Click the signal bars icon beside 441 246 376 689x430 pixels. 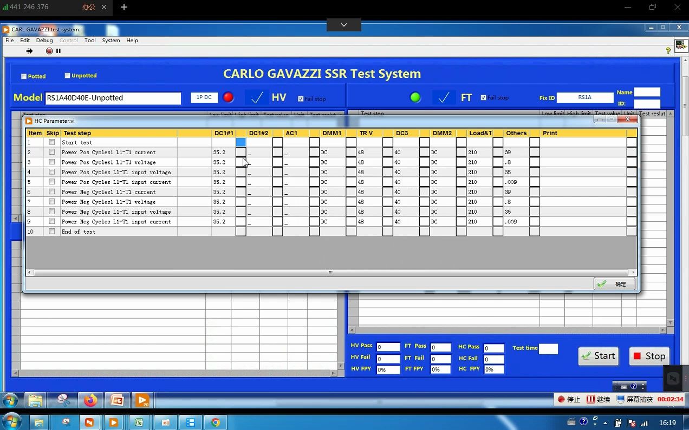[5, 7]
